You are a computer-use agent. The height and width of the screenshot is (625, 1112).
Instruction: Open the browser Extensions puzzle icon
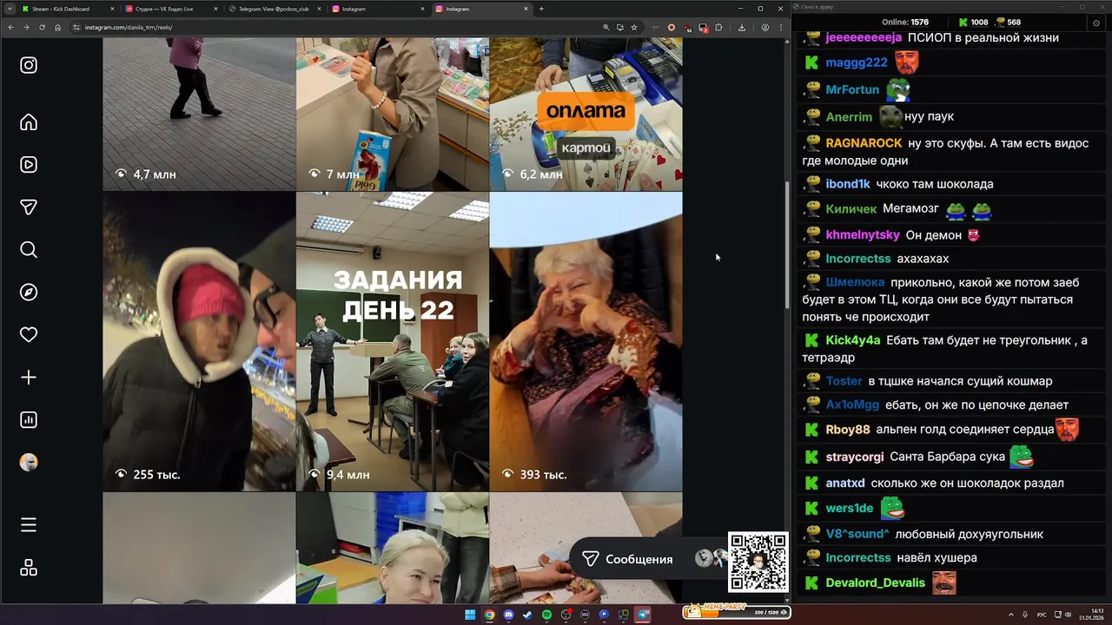(x=718, y=28)
